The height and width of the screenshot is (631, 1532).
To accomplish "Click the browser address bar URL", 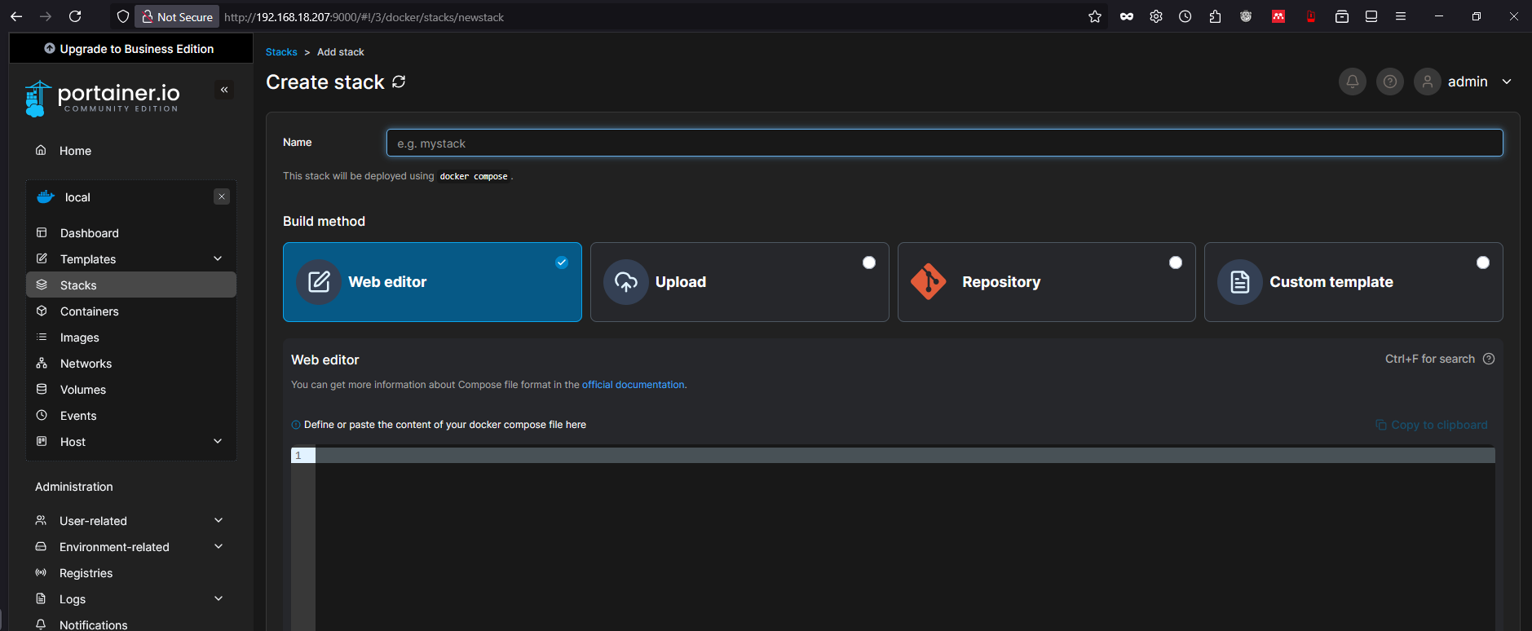I will (364, 17).
